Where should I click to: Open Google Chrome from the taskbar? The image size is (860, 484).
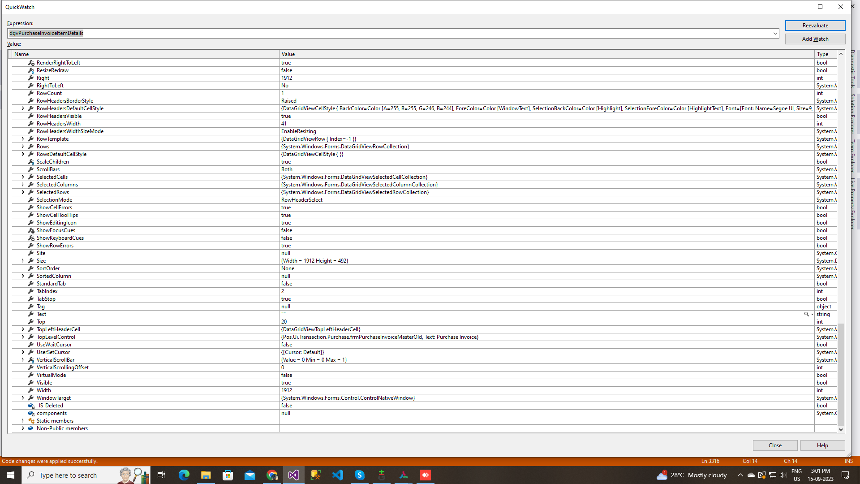point(272,475)
